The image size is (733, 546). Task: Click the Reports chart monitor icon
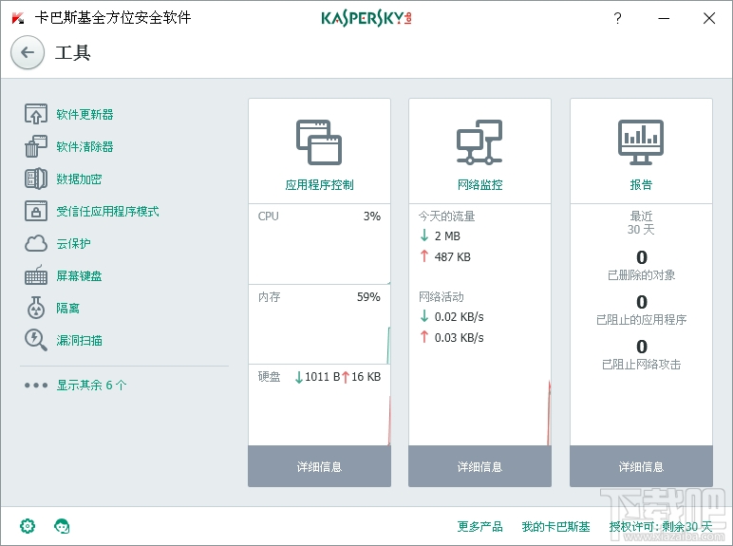point(641,142)
